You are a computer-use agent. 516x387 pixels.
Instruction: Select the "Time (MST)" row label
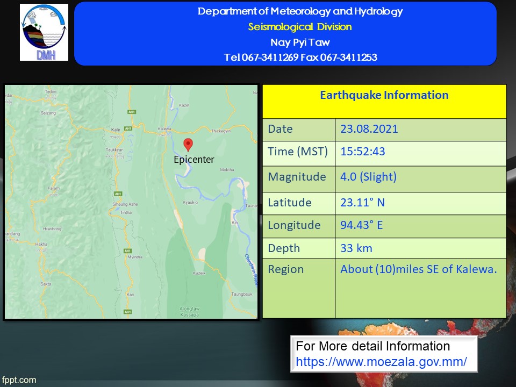coord(297,152)
